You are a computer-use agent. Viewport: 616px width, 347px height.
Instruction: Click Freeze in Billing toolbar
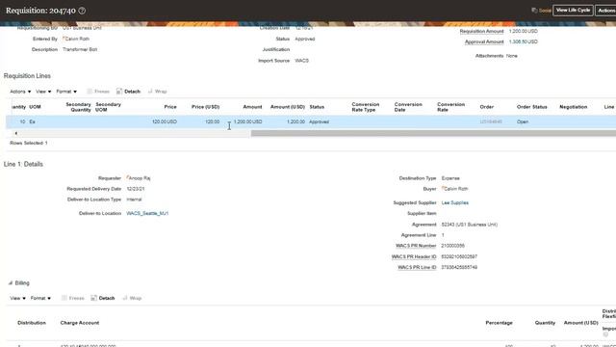point(73,298)
